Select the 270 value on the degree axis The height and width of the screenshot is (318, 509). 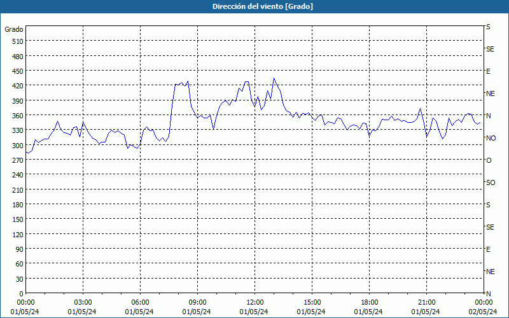pos(18,160)
